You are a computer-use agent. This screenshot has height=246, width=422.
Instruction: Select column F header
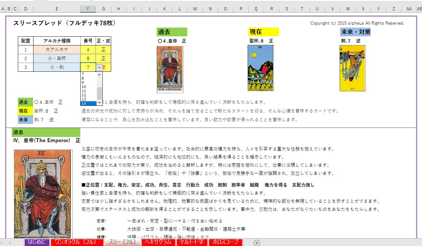point(88,9)
